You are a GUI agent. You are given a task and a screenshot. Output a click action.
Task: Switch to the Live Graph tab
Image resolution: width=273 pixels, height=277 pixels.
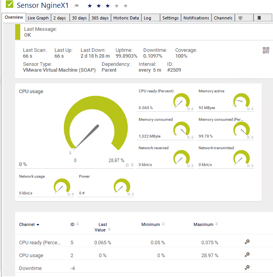click(x=38, y=18)
